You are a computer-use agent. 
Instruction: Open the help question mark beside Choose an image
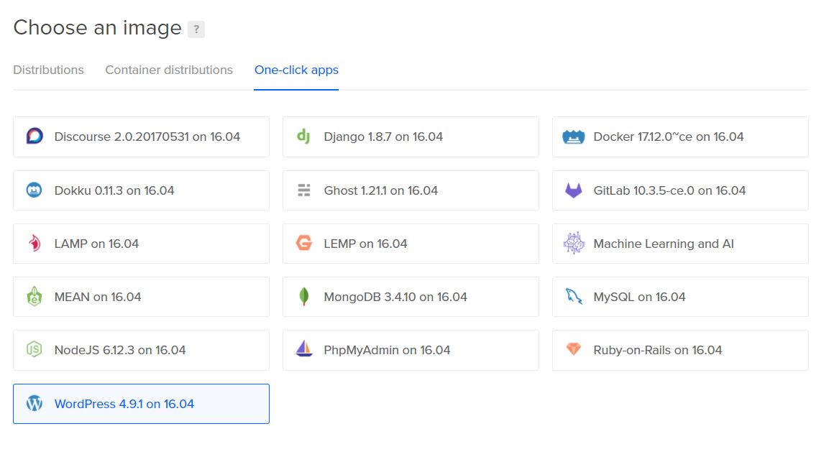click(x=196, y=29)
